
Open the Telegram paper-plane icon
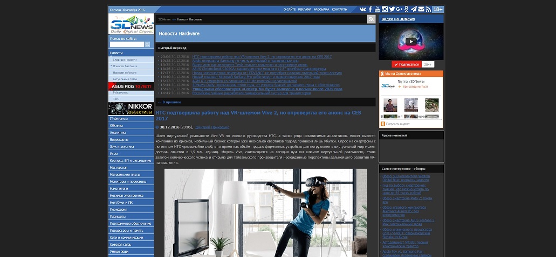pyautogui.click(x=414, y=9)
